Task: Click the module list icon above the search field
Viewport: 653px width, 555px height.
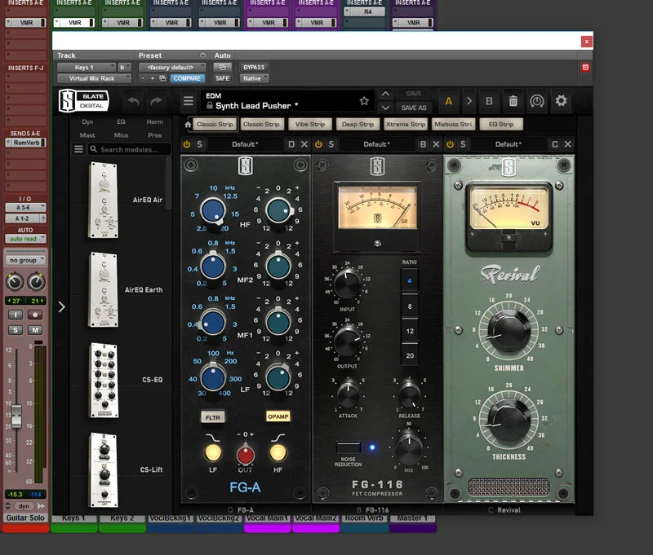Action: point(78,148)
